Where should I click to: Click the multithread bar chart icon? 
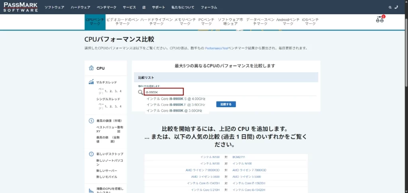[91, 82]
